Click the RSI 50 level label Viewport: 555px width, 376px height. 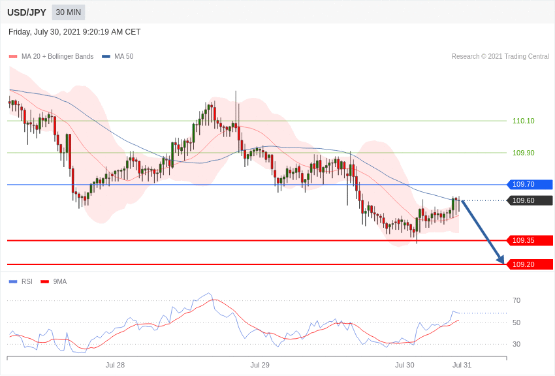[x=516, y=322]
